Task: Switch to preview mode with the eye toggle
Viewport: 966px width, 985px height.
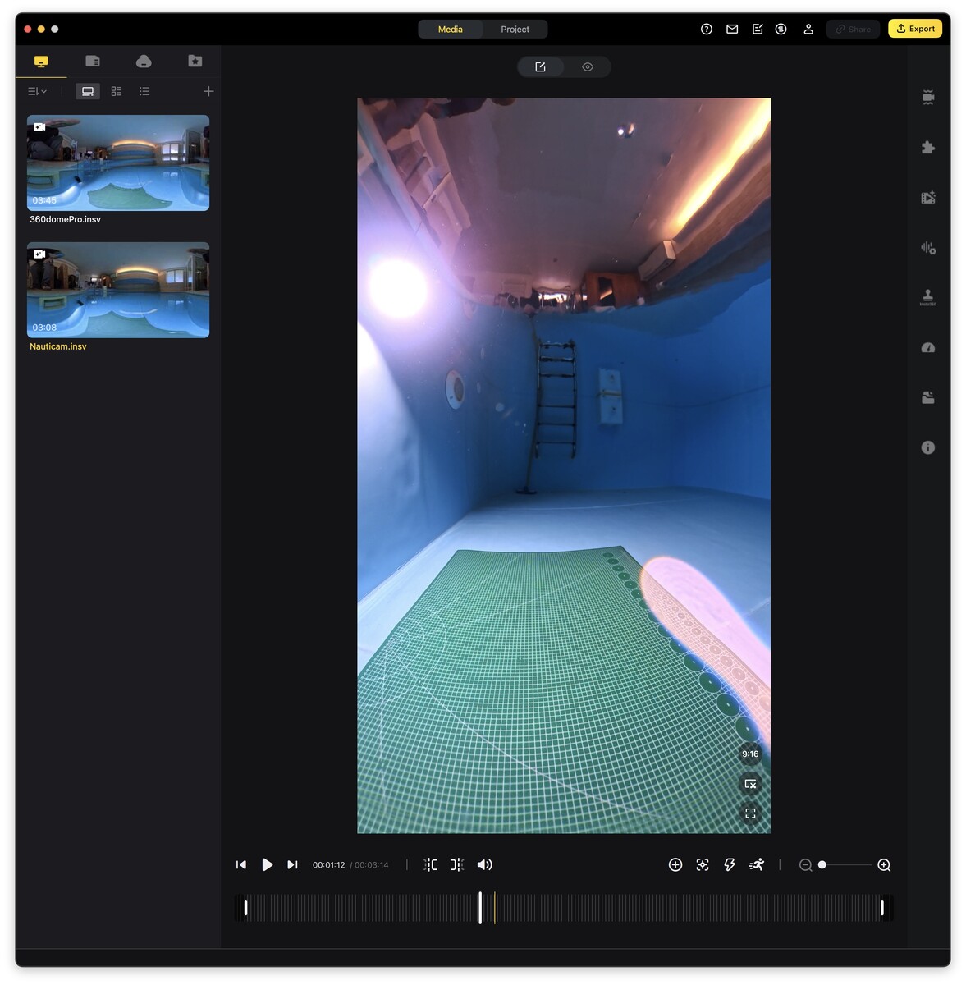Action: (x=587, y=66)
